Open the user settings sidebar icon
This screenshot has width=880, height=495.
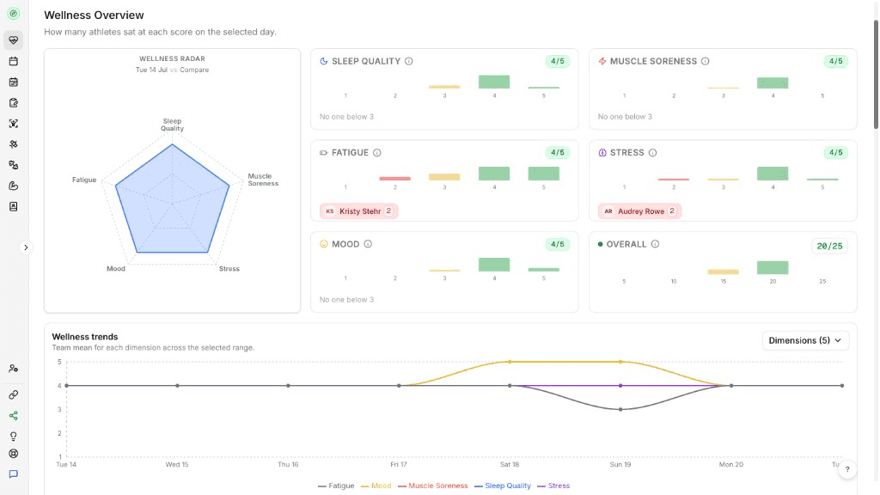[14, 369]
